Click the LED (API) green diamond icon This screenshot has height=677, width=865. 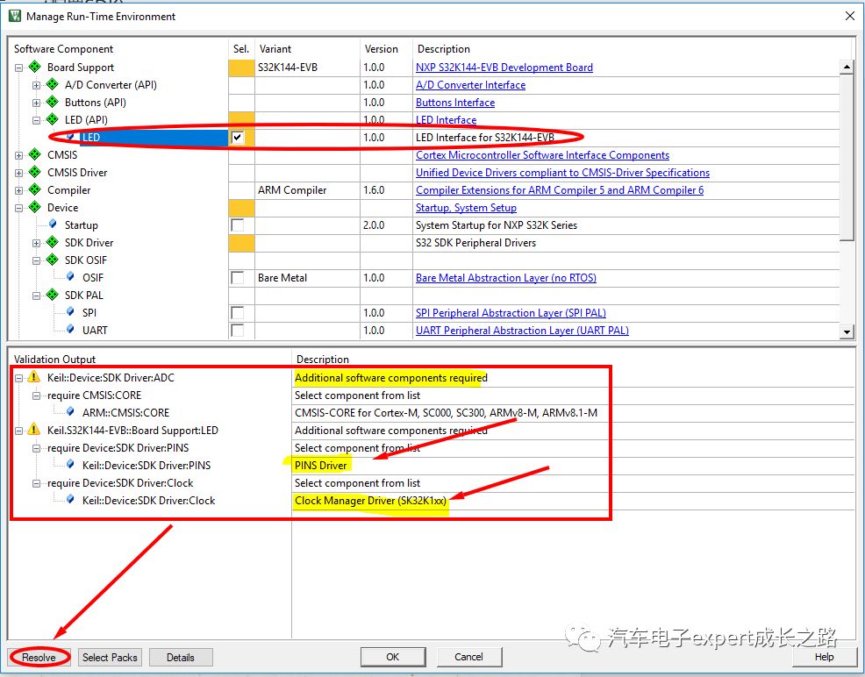pyautogui.click(x=53, y=119)
